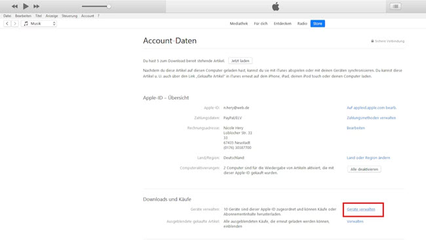
Task: Click the Downloads und Käufe heading
Action: (167, 199)
